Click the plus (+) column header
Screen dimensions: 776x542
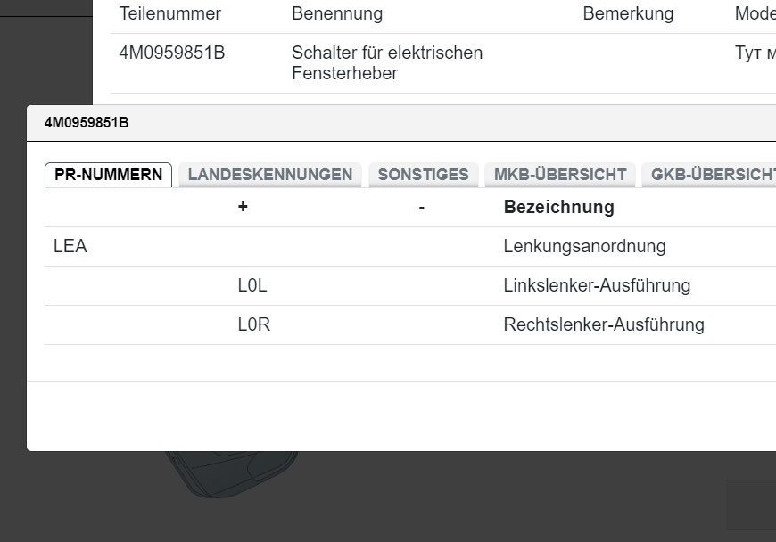(243, 208)
